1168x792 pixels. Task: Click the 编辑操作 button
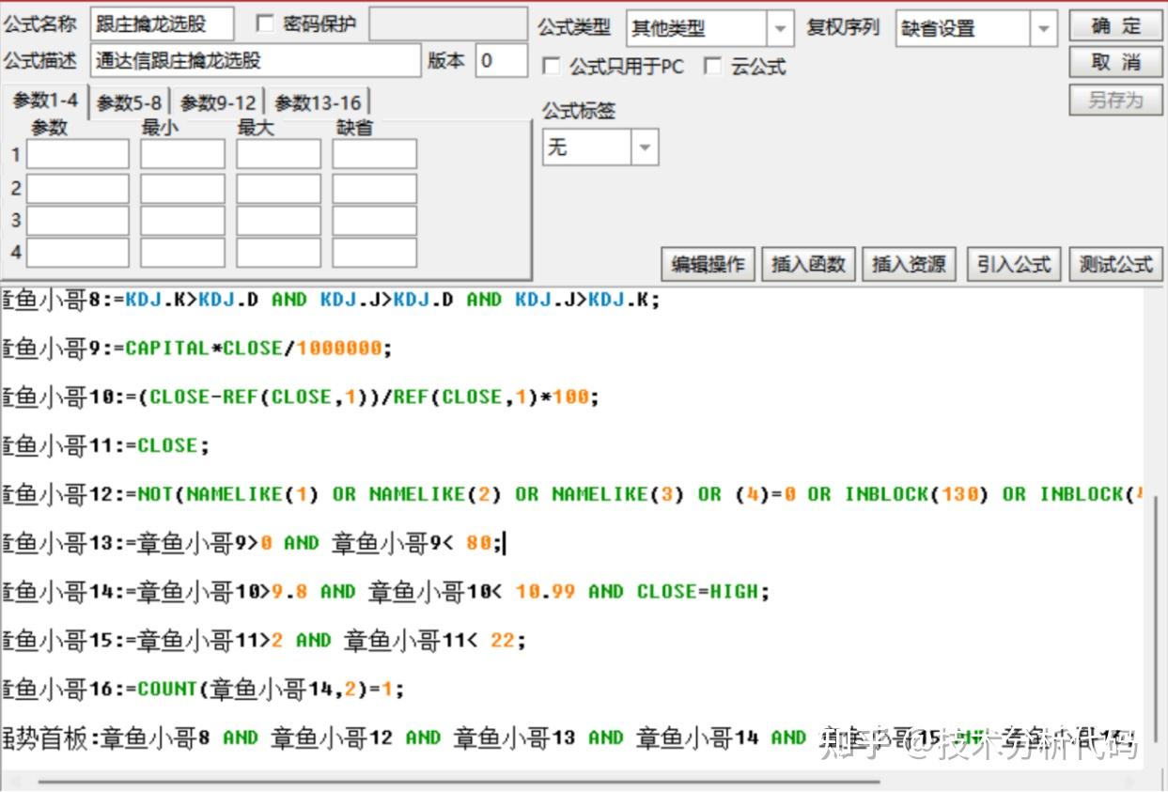click(x=708, y=265)
